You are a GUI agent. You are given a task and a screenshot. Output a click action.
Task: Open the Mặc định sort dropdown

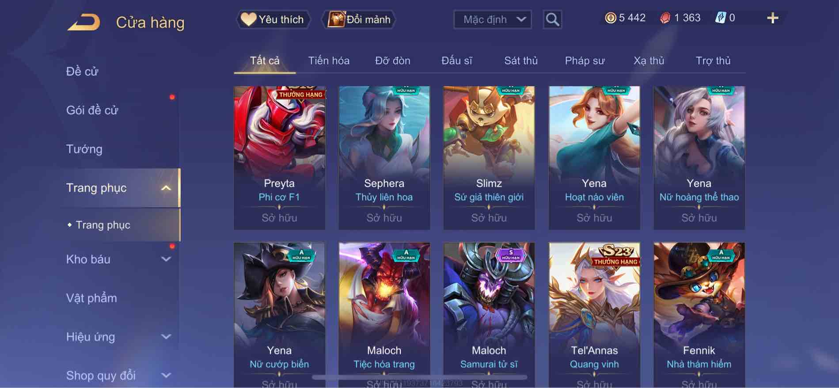click(493, 19)
